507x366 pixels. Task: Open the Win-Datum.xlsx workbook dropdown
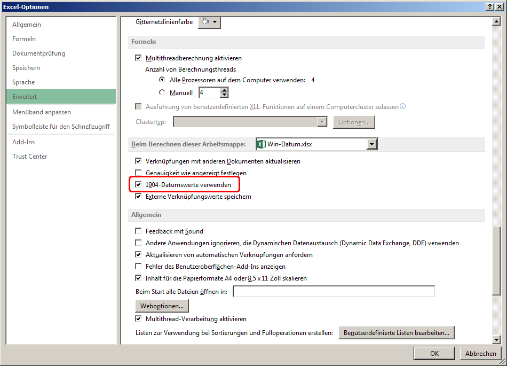click(x=372, y=144)
